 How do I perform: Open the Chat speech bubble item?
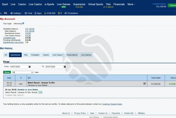pos(29,13)
